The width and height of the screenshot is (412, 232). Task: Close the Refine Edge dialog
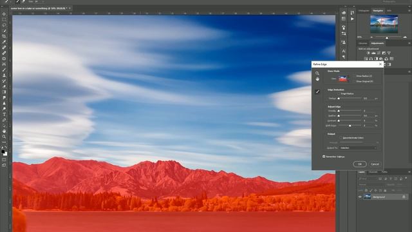coord(380,64)
